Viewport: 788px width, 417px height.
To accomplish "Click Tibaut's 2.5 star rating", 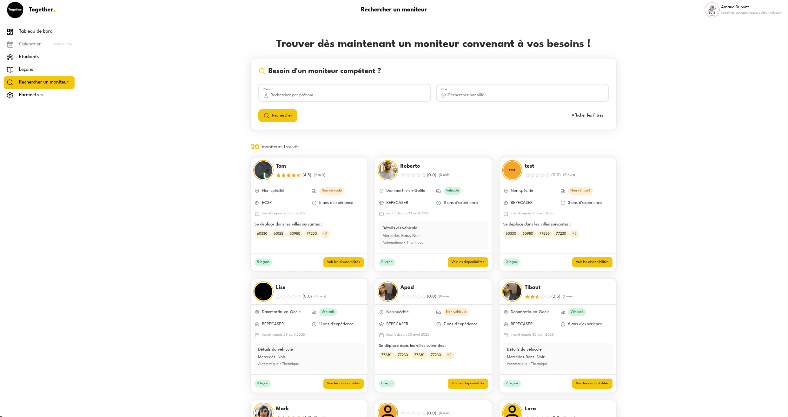I will [538, 296].
